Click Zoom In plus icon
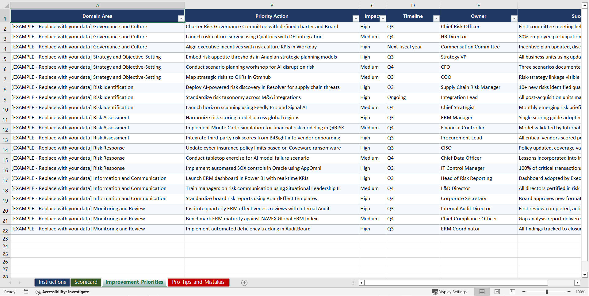Screen dimensions: 589x296 coord(569,292)
